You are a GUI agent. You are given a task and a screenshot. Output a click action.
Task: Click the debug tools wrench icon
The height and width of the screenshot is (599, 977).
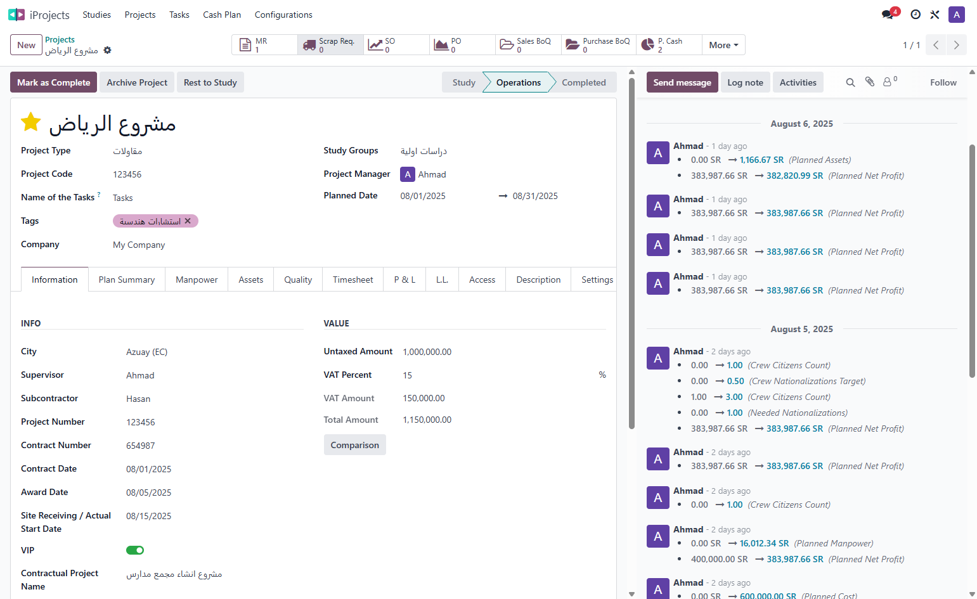coord(935,15)
